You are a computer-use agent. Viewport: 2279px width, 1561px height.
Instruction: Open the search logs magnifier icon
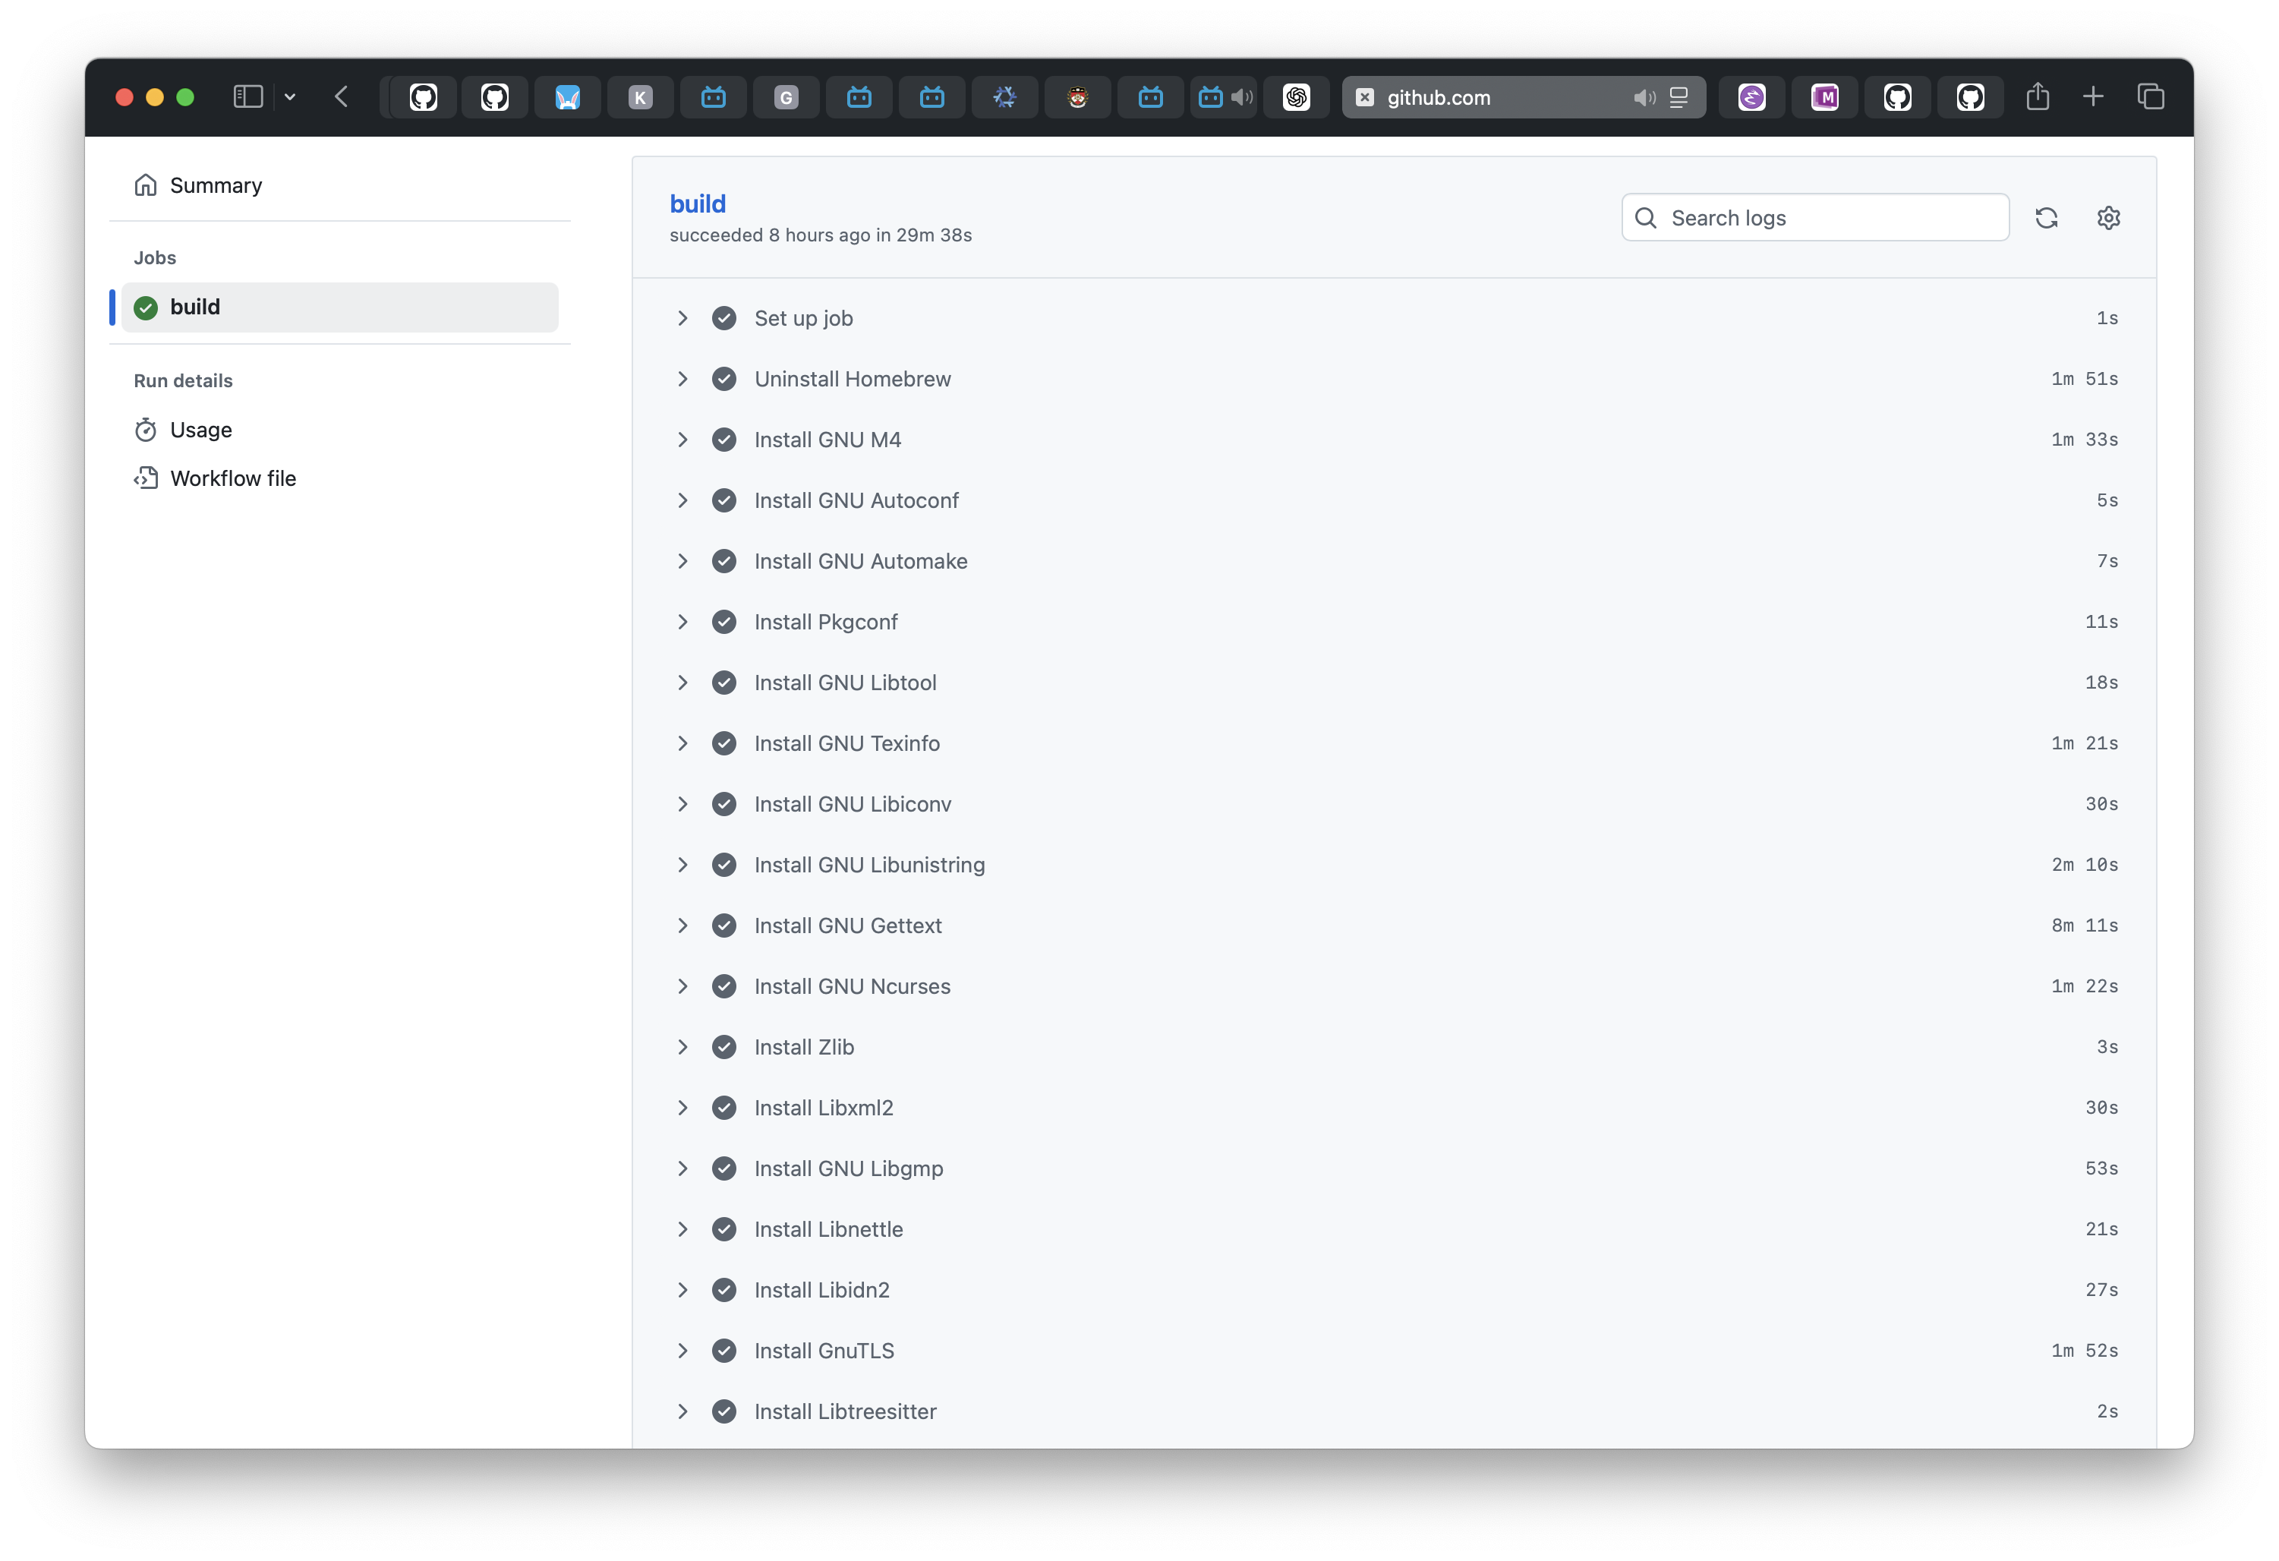[1646, 218]
